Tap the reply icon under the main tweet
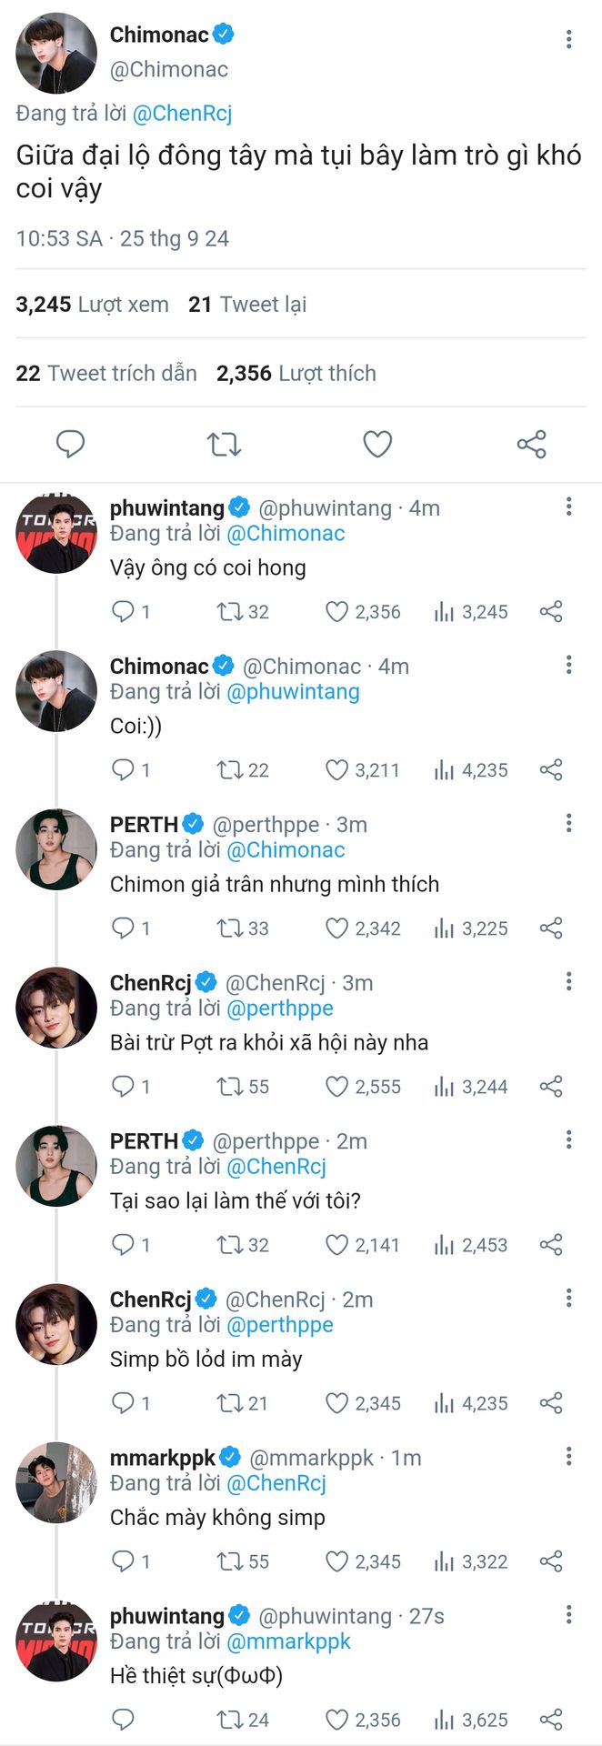 [x=70, y=444]
